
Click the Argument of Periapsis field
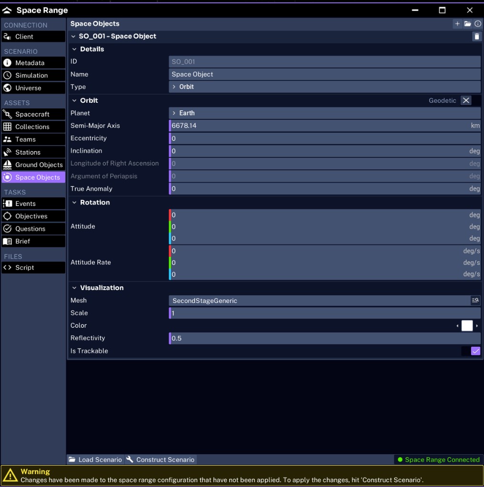click(325, 176)
